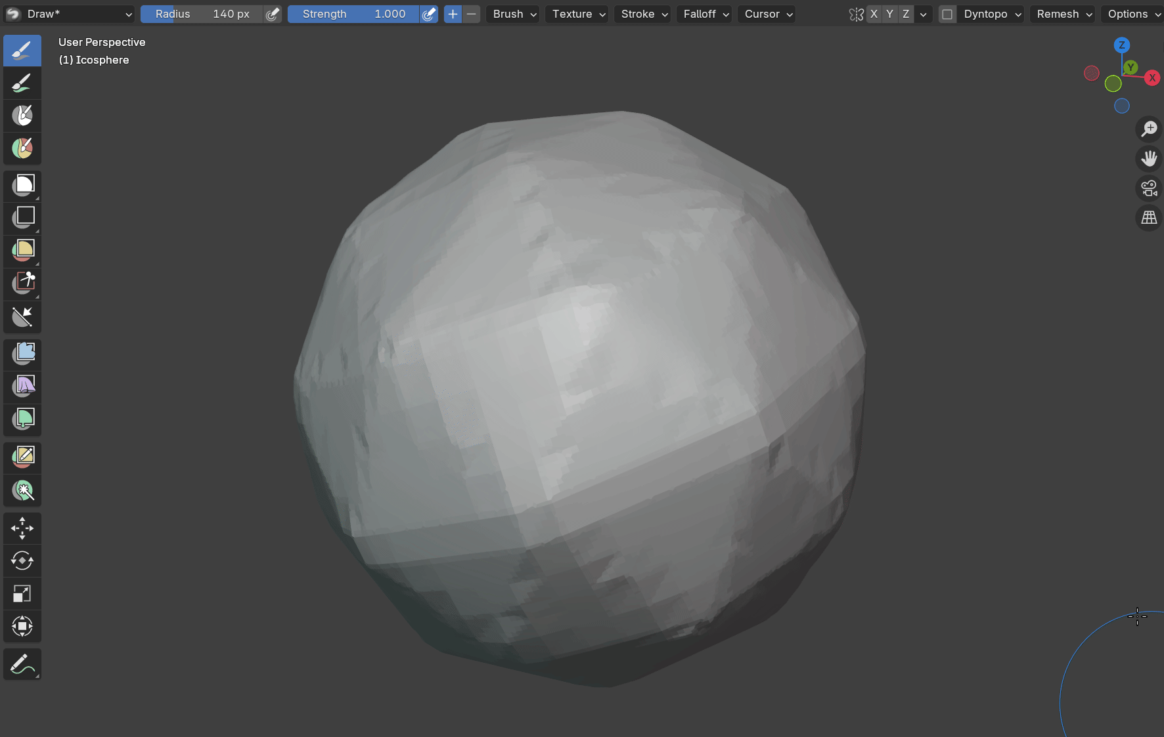Viewport: 1164px width, 737px height.
Task: Open the Dyntopo settings dropdown
Action: click(992, 14)
